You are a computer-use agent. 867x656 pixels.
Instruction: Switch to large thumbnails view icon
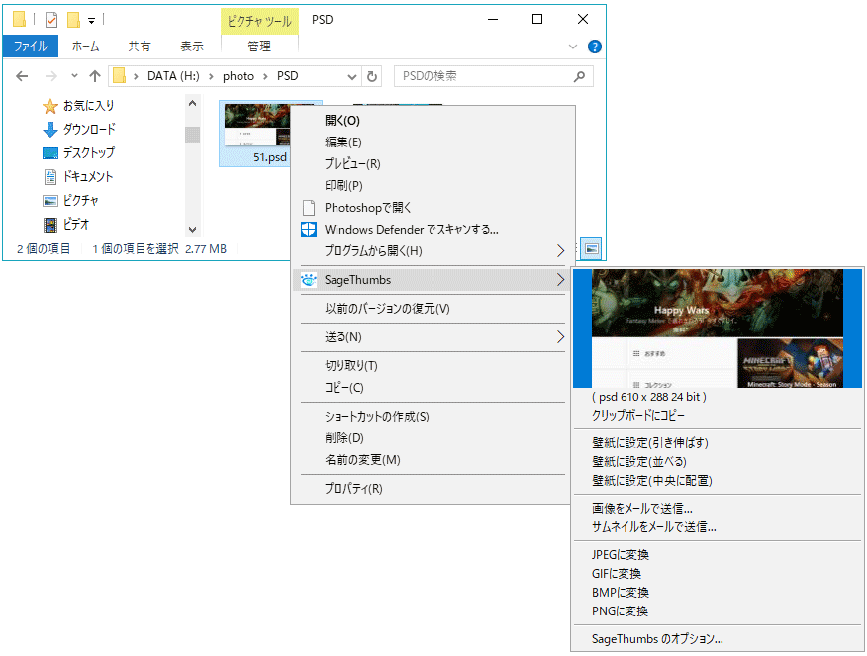(x=592, y=248)
